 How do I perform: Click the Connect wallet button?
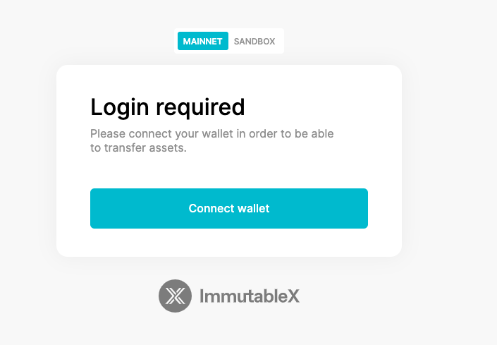click(x=229, y=208)
